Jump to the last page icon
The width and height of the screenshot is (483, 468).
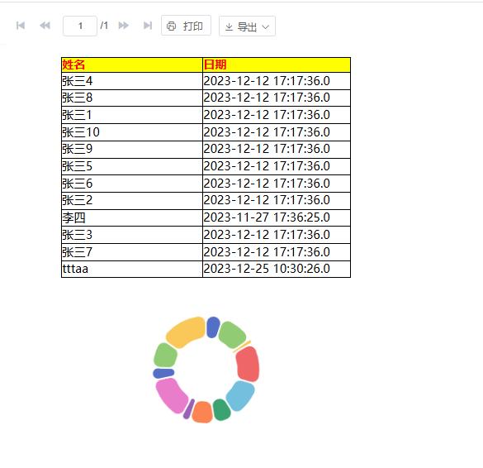tap(148, 26)
